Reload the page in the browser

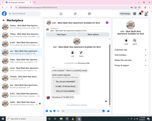11,8
